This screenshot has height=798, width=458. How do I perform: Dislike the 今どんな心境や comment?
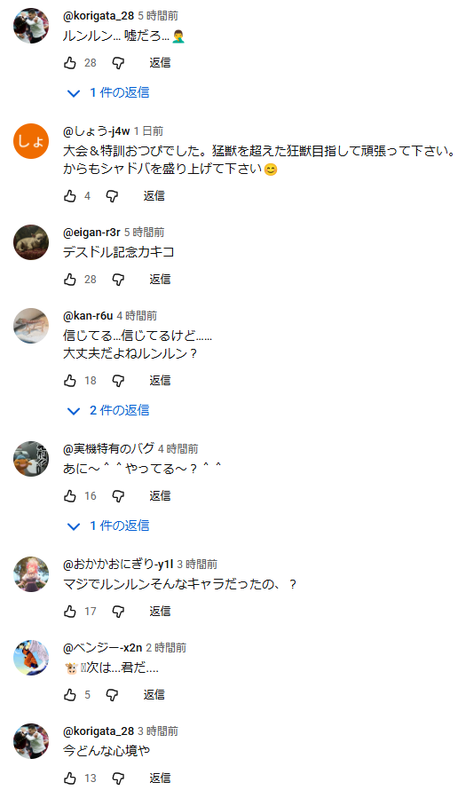(x=118, y=778)
